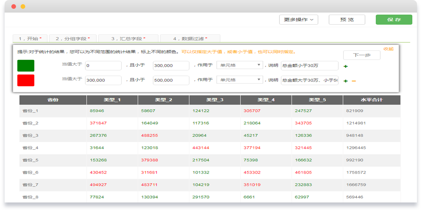Viewport: 422px width, 210px height.
Task: Click the 下一步 next step button
Action: point(361,55)
